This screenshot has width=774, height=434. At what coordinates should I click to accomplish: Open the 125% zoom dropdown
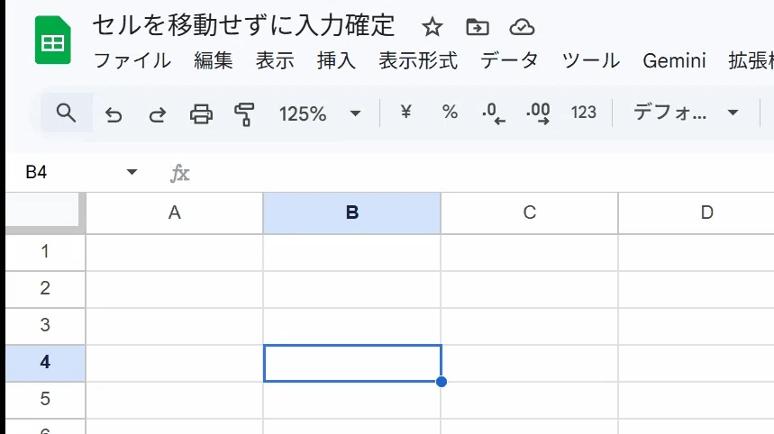[320, 114]
